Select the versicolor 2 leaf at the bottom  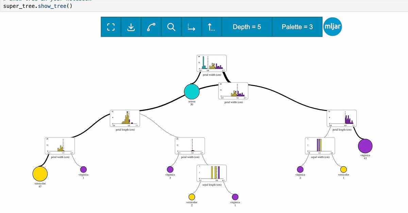click(192, 197)
